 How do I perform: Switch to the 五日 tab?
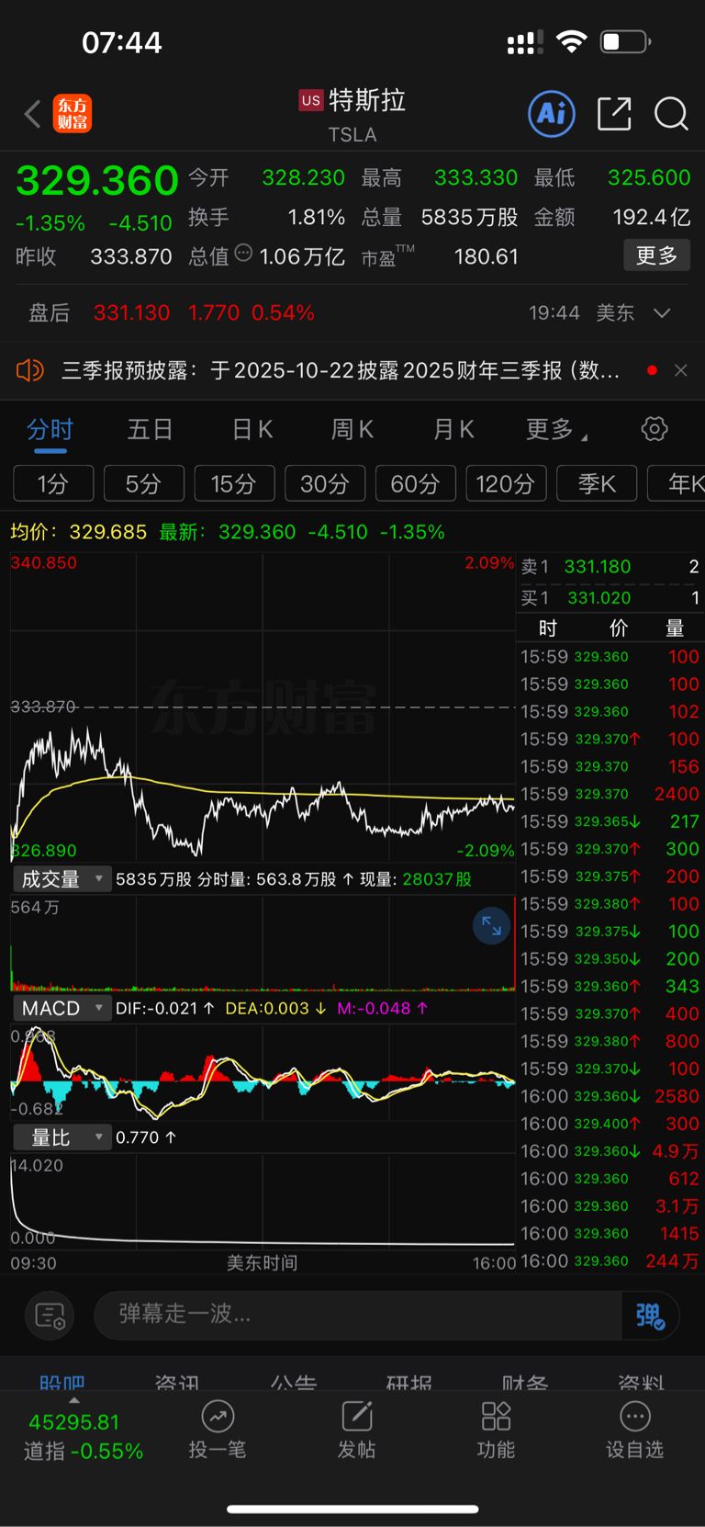150,429
